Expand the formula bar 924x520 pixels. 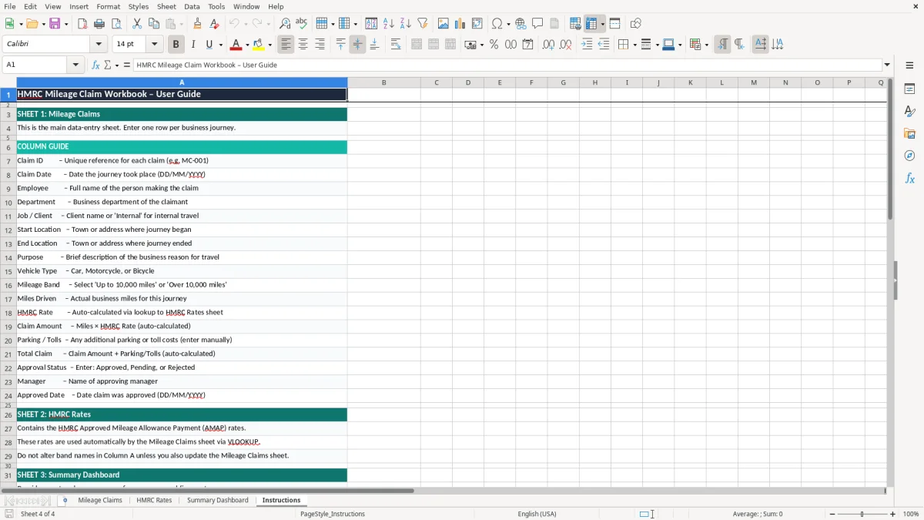pos(887,65)
